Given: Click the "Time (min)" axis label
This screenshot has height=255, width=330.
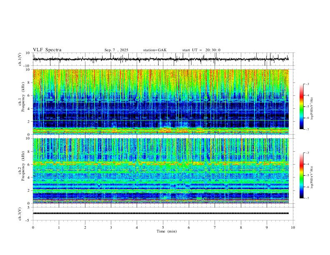Looking at the screenshot, I should (167, 231).
